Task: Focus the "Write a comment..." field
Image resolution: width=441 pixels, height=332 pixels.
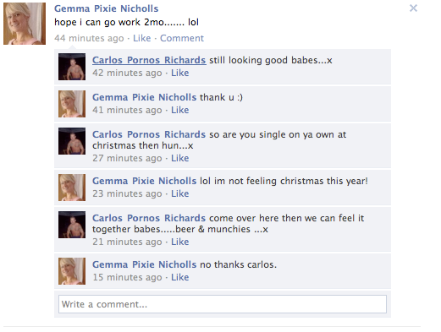Action: (223, 304)
